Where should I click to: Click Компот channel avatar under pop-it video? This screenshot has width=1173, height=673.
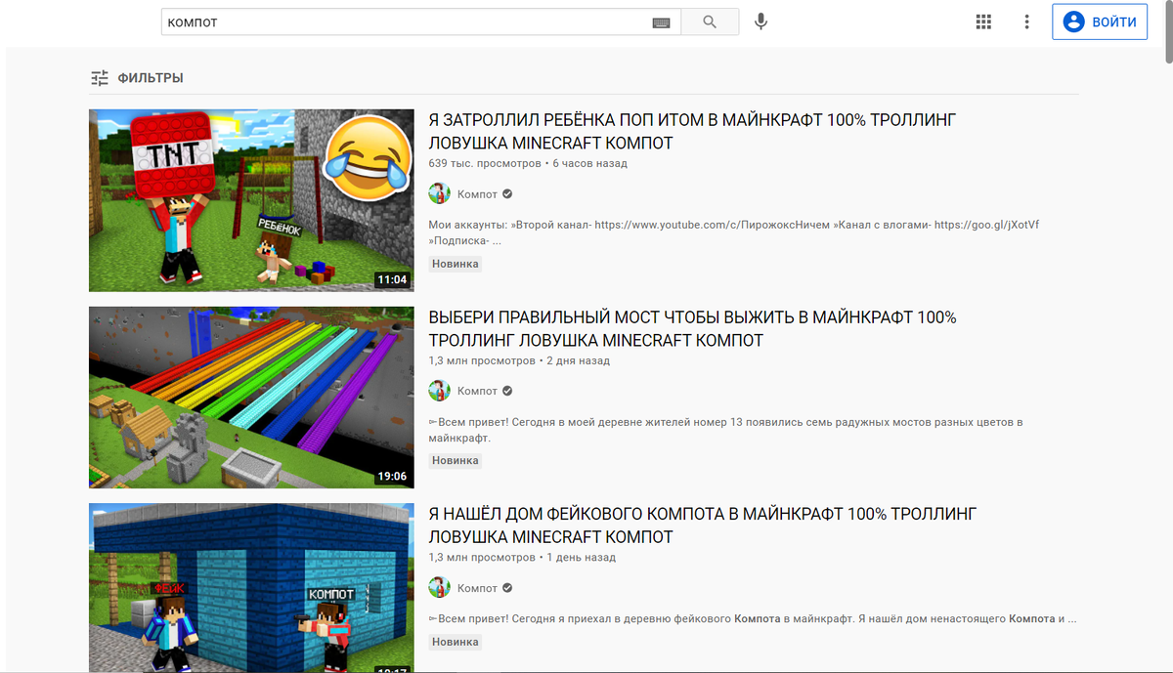click(x=439, y=193)
